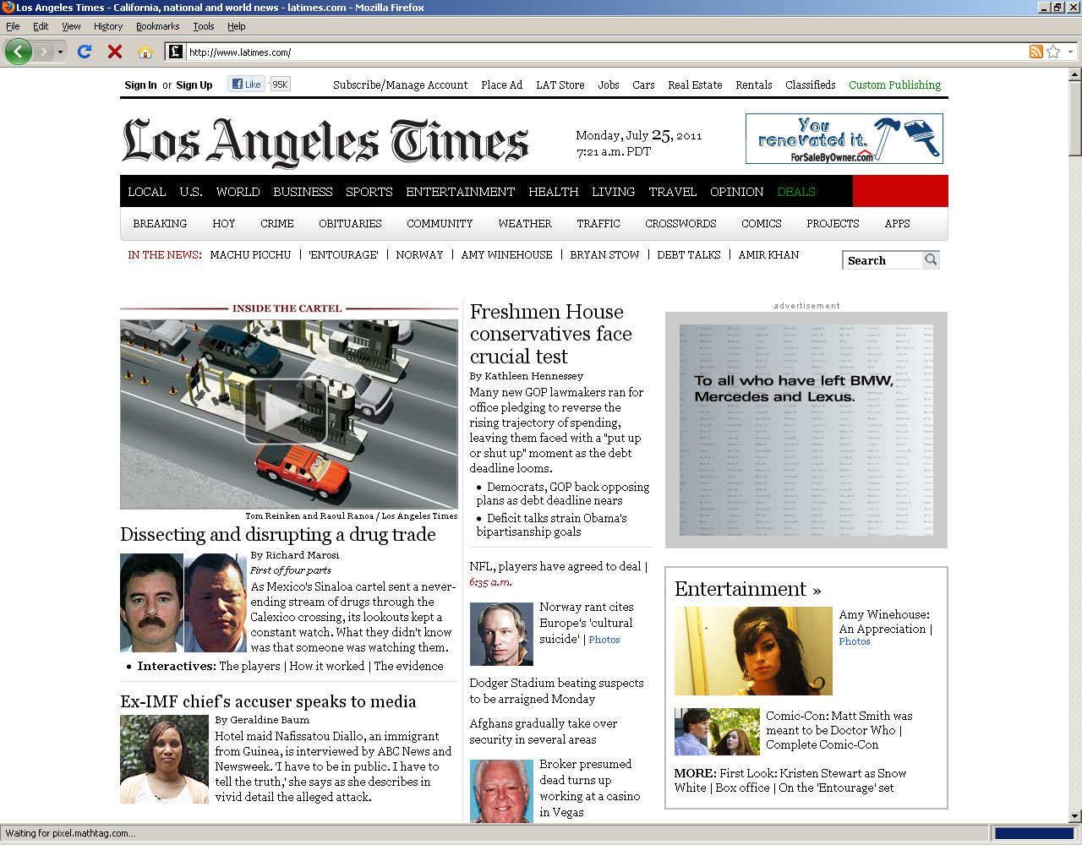
Task: Subscribe via the orange RSS feed icon
Action: click(x=1036, y=52)
